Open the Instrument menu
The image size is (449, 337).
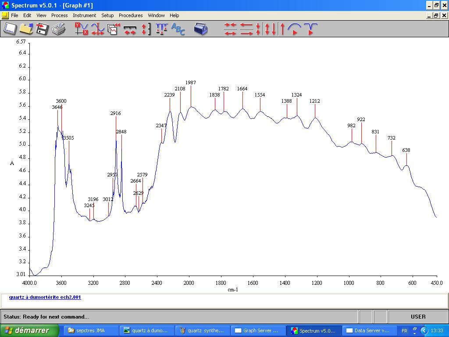[84, 15]
